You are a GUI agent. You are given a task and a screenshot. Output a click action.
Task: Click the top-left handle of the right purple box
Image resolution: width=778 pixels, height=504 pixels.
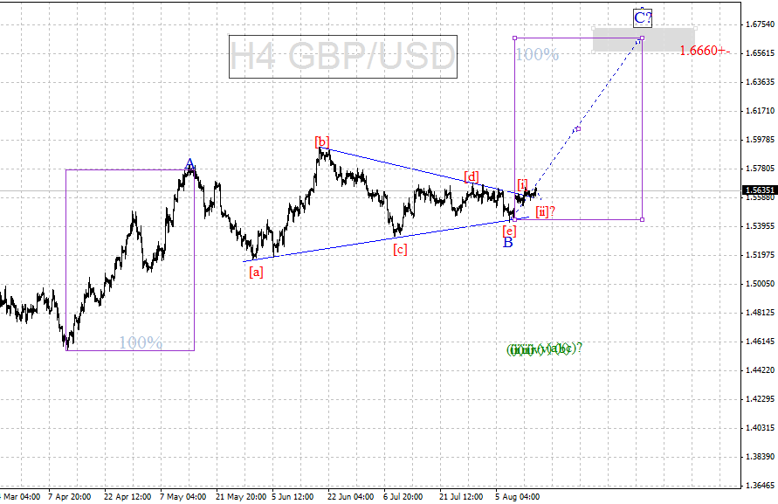[514, 38]
